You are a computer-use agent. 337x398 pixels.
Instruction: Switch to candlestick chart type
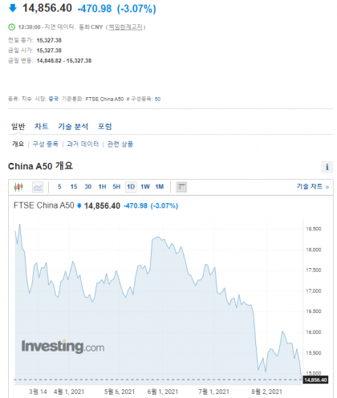[18, 187]
